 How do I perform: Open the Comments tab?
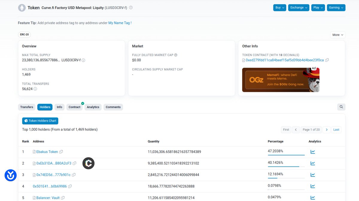(x=113, y=107)
